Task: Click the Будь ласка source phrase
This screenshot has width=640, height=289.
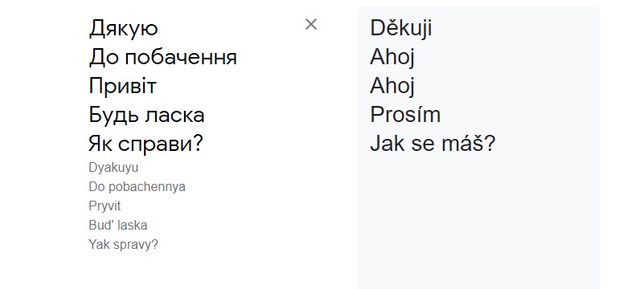Action: 146,115
